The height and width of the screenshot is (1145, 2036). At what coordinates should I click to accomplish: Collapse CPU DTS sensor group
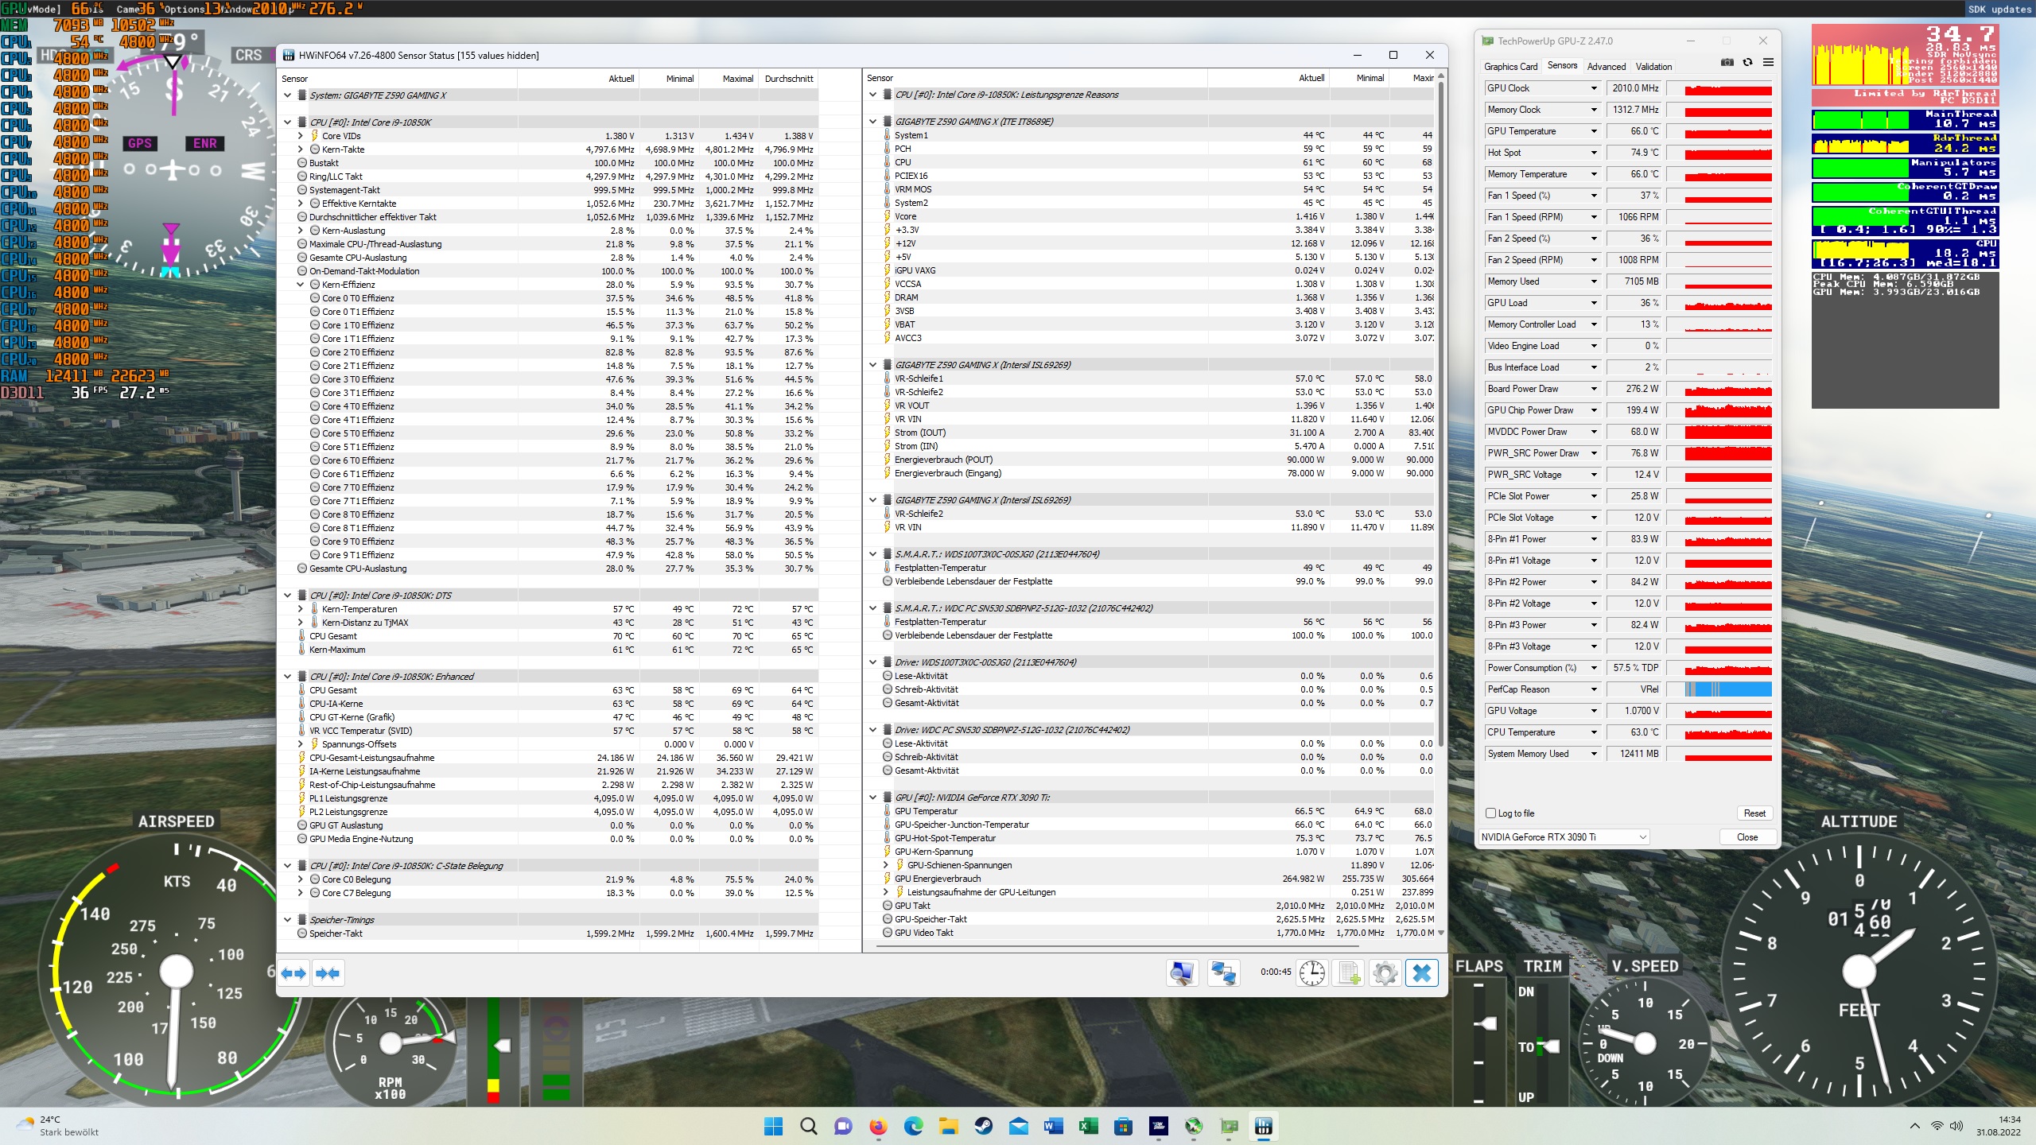tap(288, 596)
